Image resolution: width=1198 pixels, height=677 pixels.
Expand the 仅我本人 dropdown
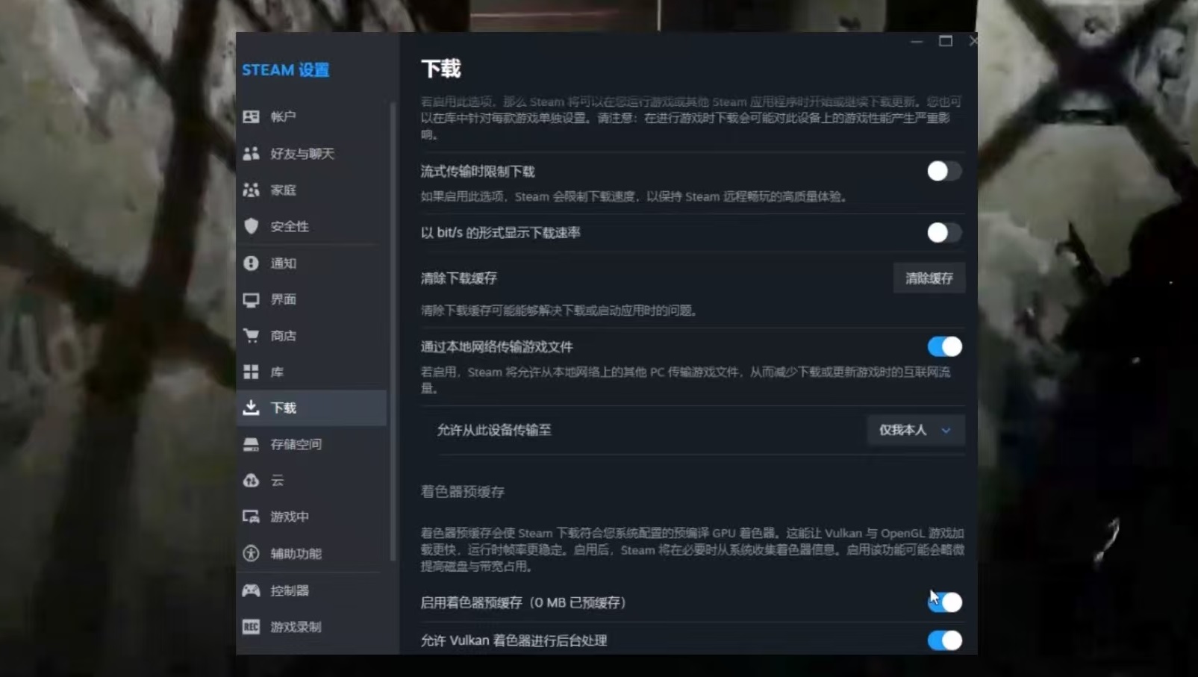(915, 430)
